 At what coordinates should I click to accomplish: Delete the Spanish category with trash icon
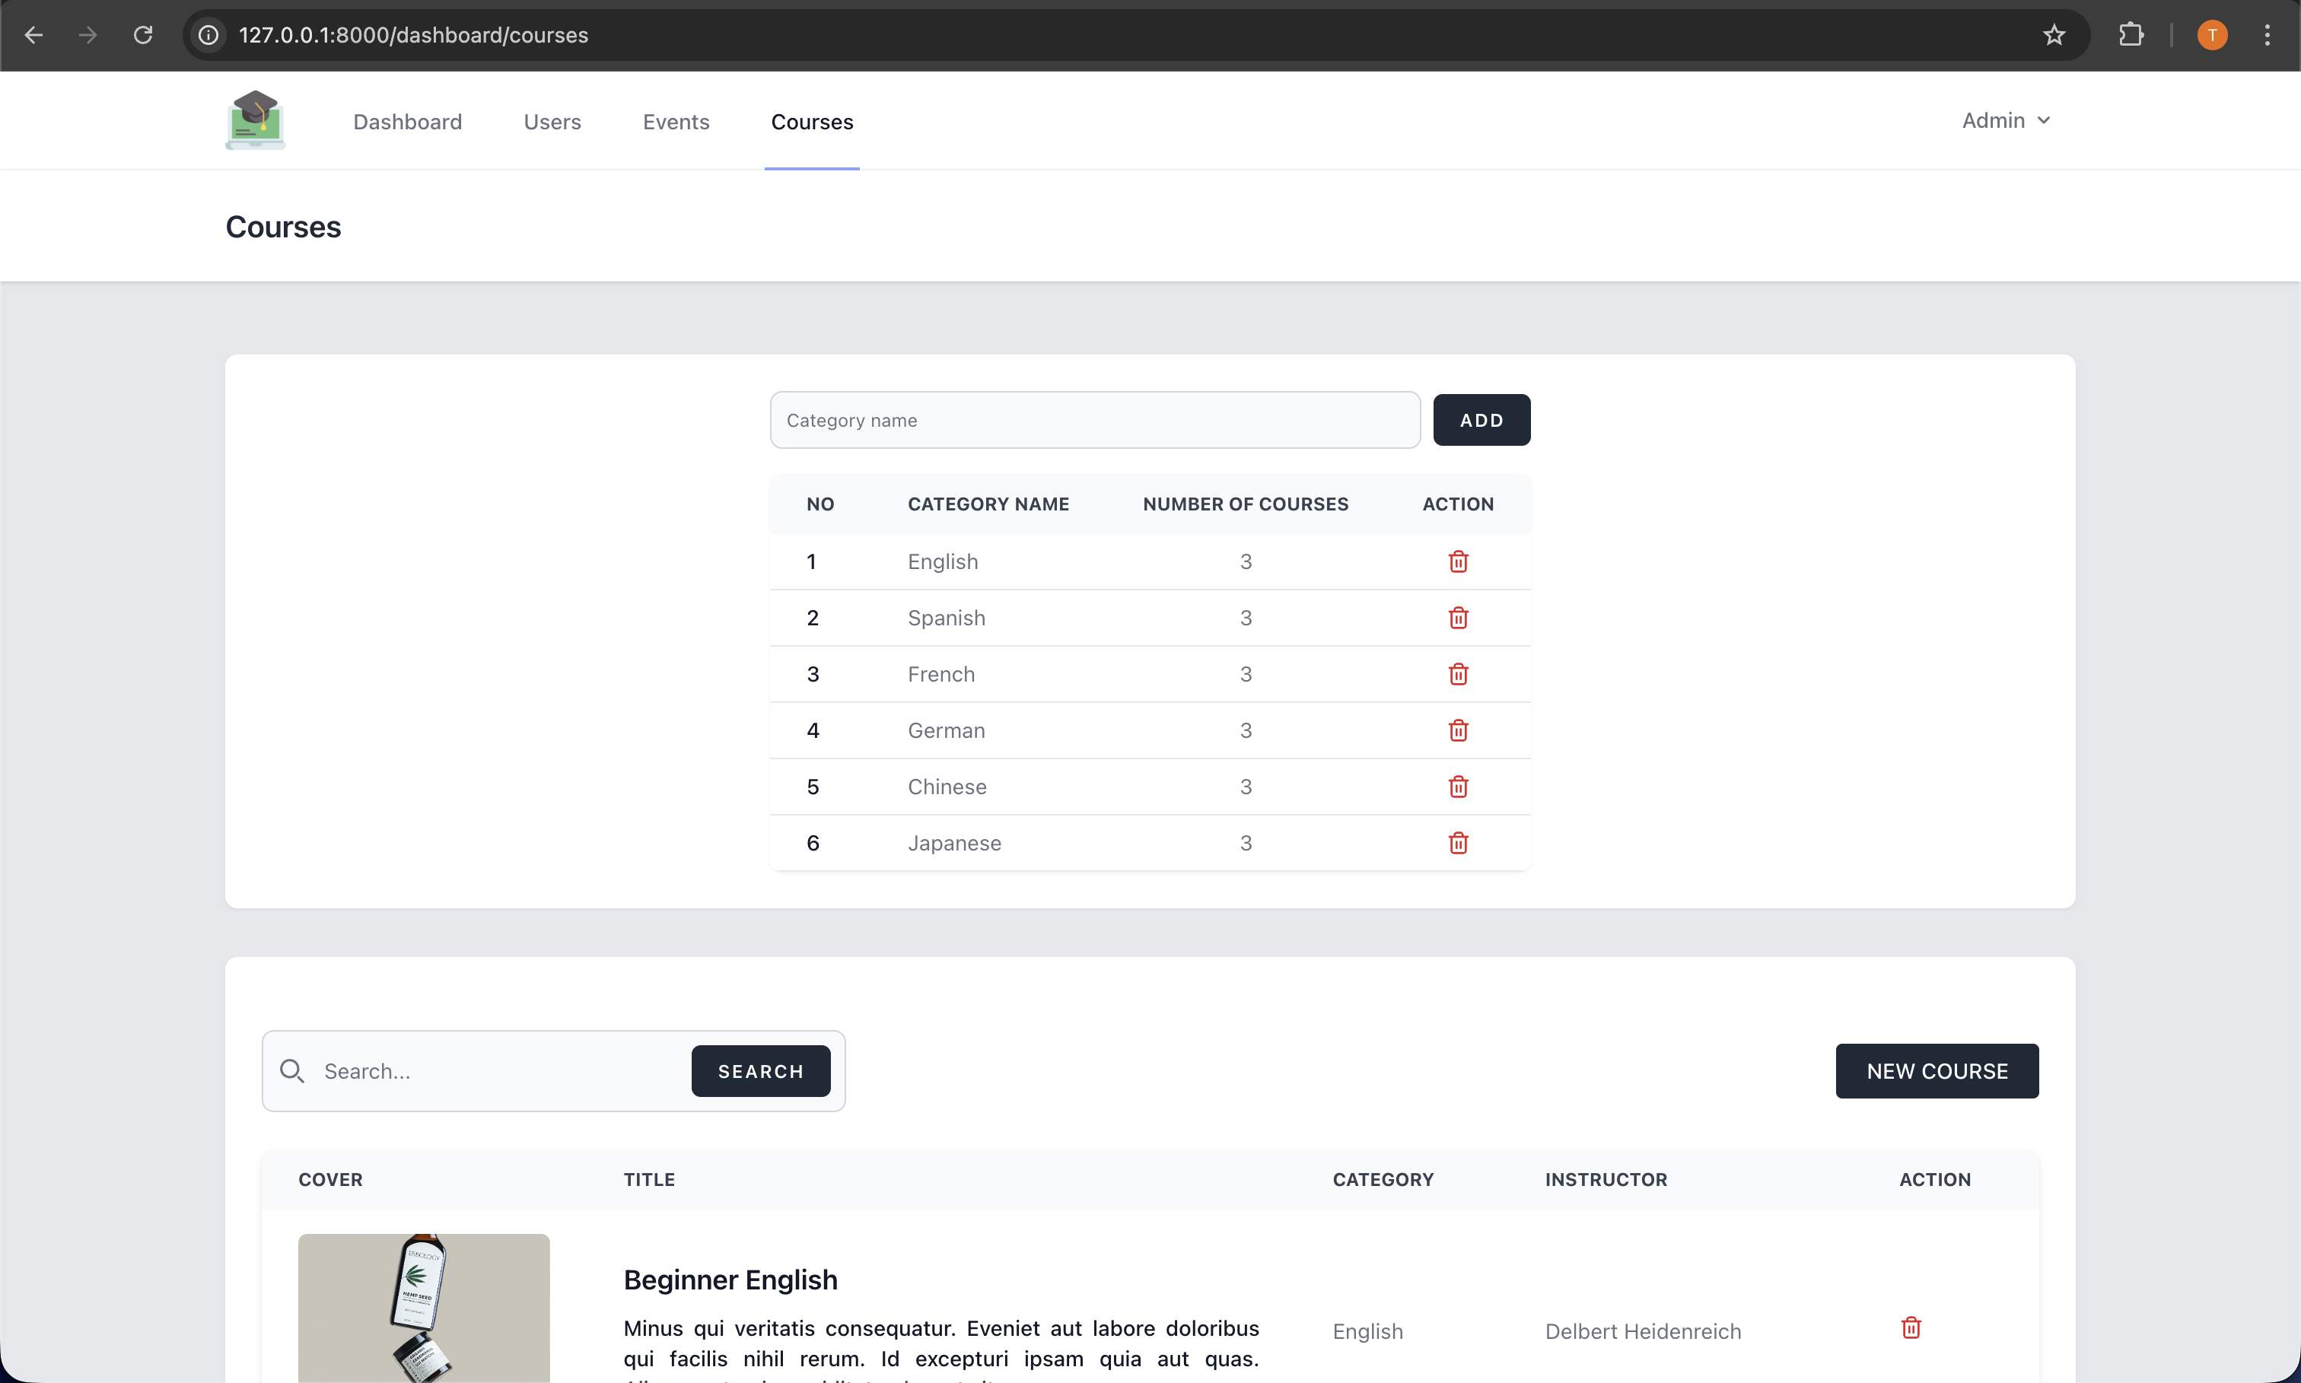click(1458, 618)
